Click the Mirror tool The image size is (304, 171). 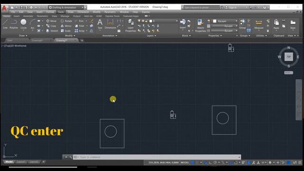[66, 26]
